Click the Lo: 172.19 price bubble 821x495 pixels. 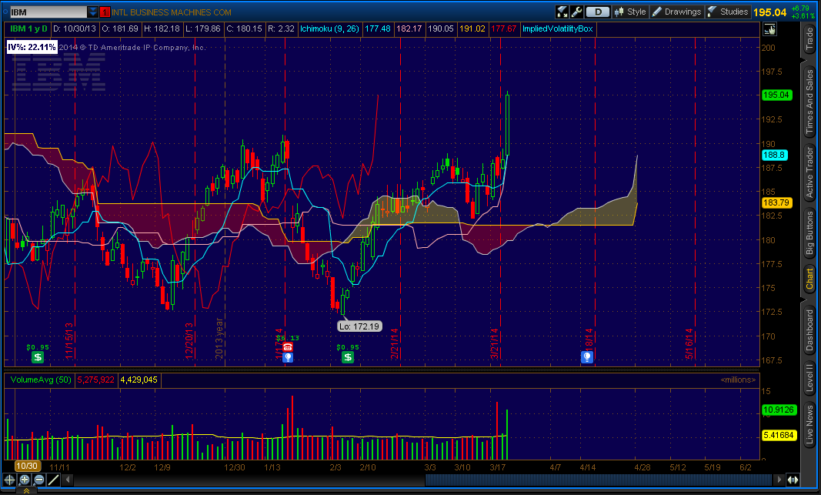click(x=359, y=326)
